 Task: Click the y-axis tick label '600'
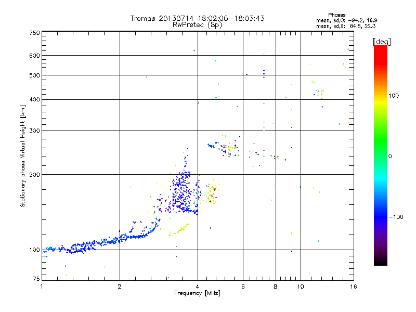(x=34, y=56)
